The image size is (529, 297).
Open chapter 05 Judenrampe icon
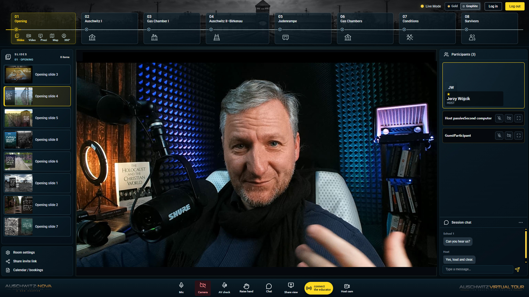point(285,37)
